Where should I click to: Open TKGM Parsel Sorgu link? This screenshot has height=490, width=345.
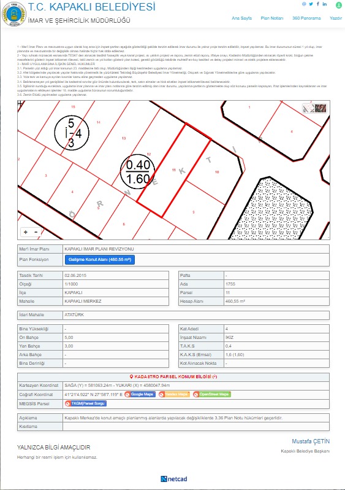coord(85,403)
